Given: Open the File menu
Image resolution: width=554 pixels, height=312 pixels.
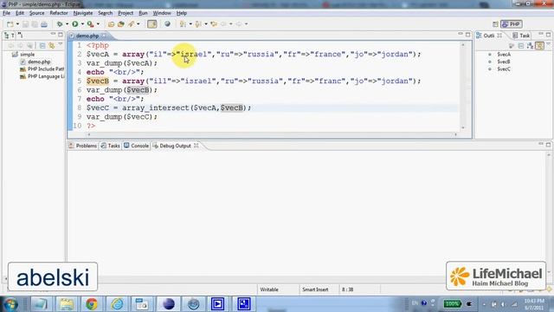Looking at the screenshot, I should click(x=6, y=13).
